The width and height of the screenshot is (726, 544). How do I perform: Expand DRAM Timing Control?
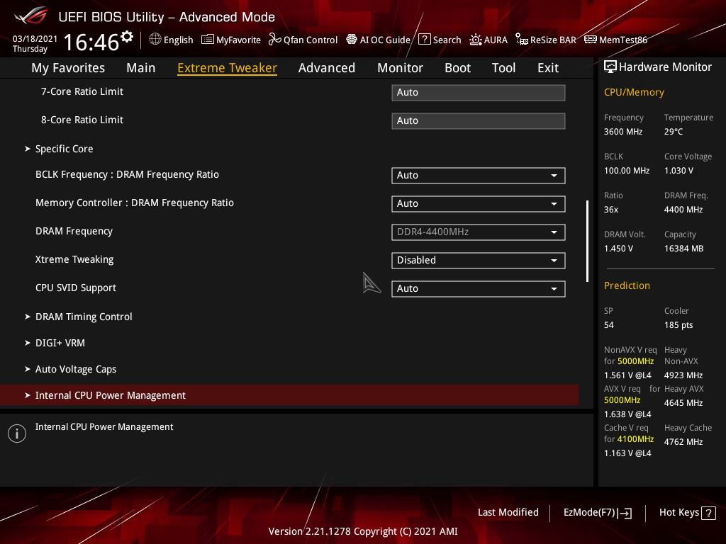click(84, 317)
